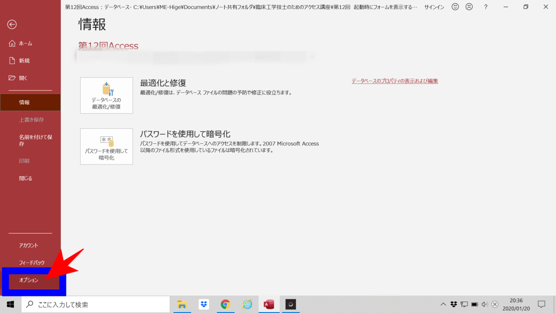Select the 情報 tab

pos(30,102)
